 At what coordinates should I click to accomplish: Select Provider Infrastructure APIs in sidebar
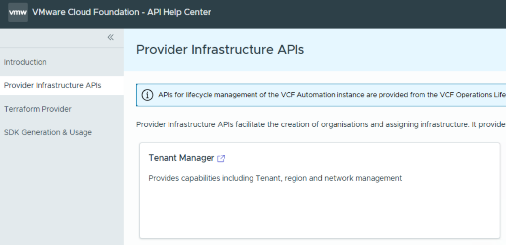click(53, 85)
